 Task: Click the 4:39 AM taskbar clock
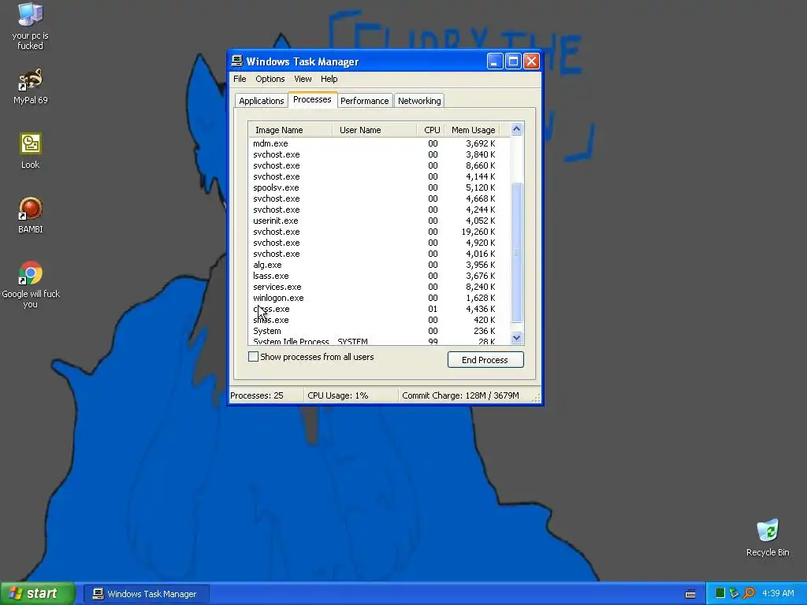[778, 593]
